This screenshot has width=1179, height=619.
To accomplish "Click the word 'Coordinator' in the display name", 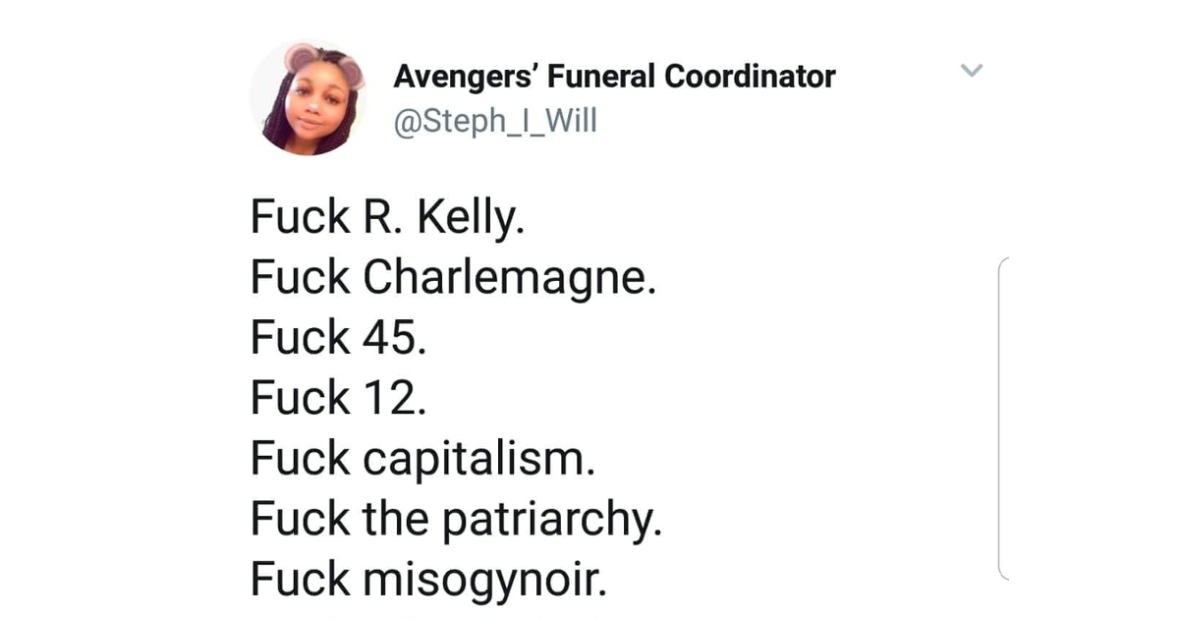I will 750,76.
